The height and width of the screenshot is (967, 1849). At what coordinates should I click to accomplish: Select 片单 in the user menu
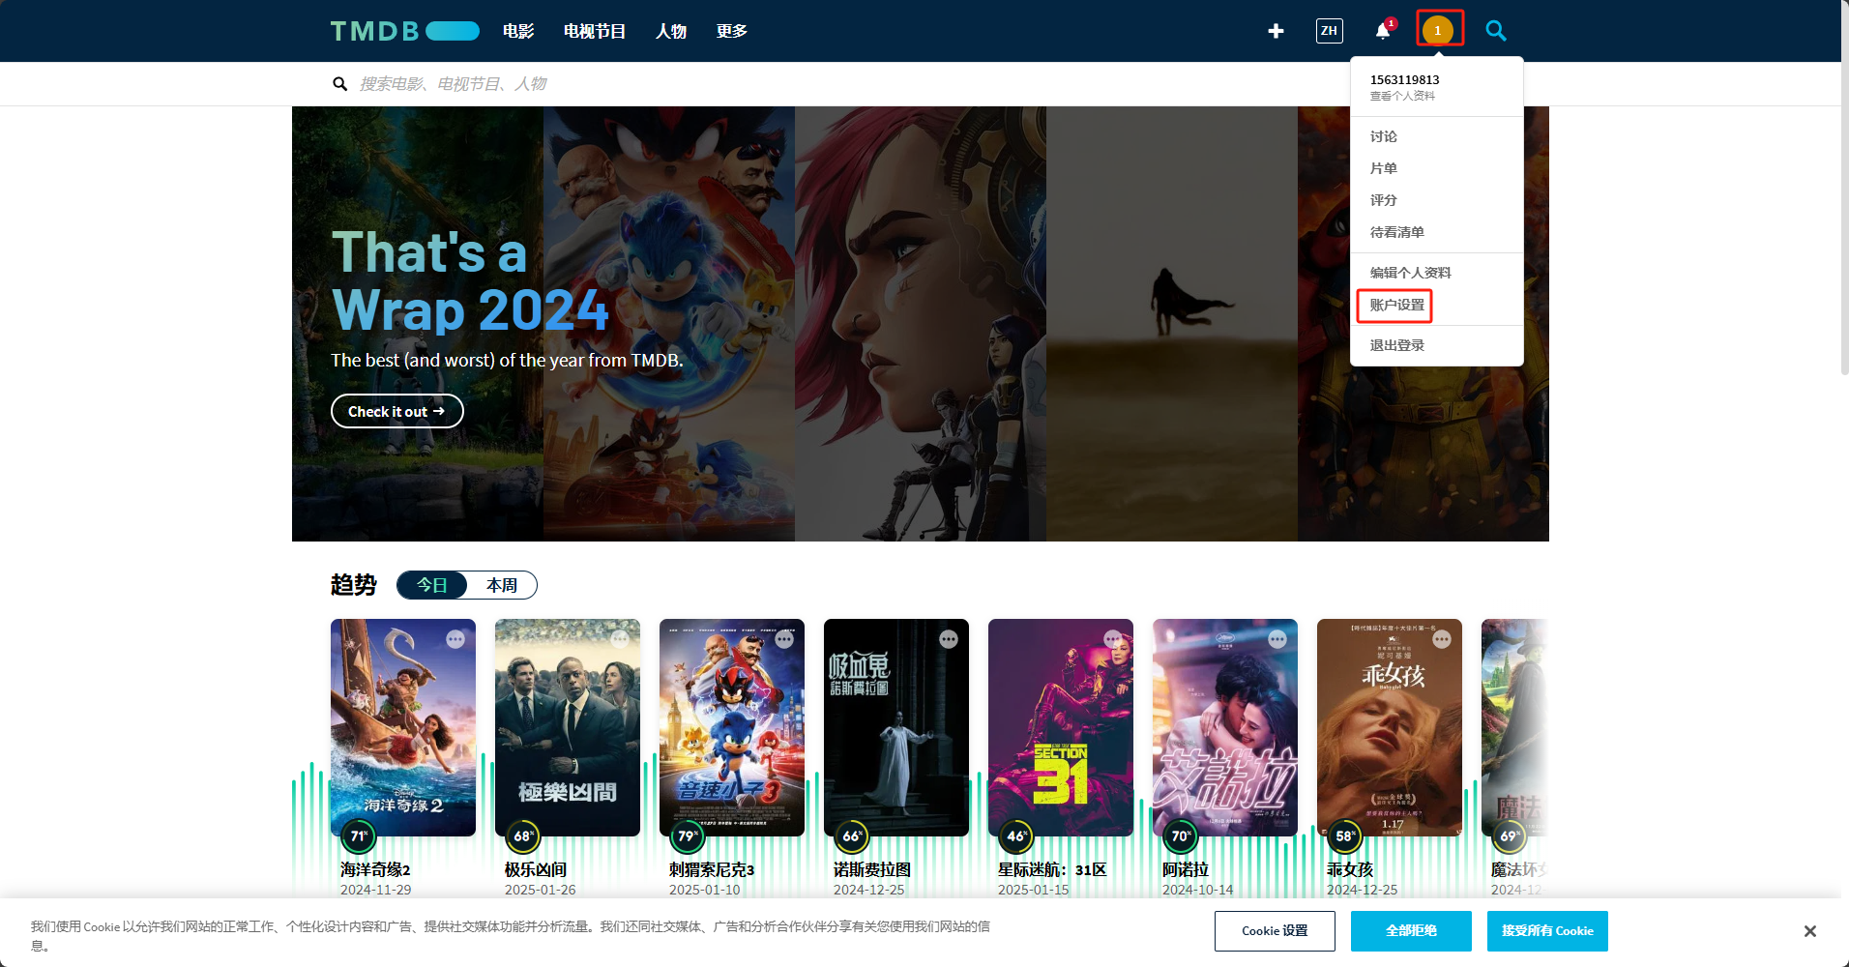coord(1384,168)
